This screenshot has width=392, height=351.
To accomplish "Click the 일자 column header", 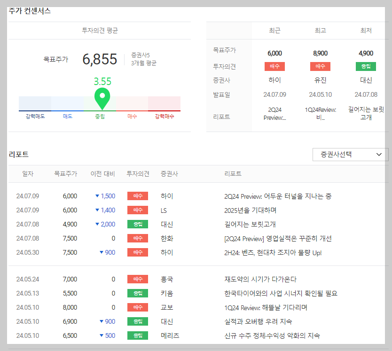I will [x=28, y=173].
